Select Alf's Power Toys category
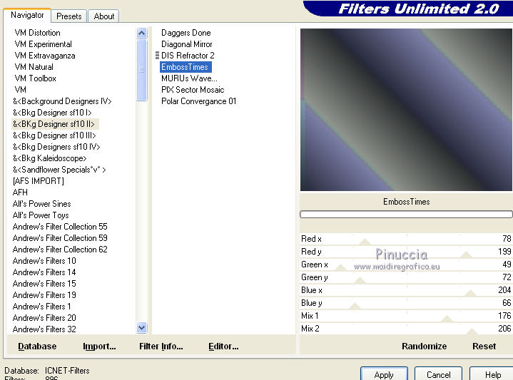Screen dimensions: 513x380 pos(41,215)
